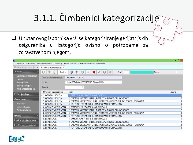The width and height of the screenshot is (193, 145).
Task: Open the Forme menu
Action: point(66,64)
